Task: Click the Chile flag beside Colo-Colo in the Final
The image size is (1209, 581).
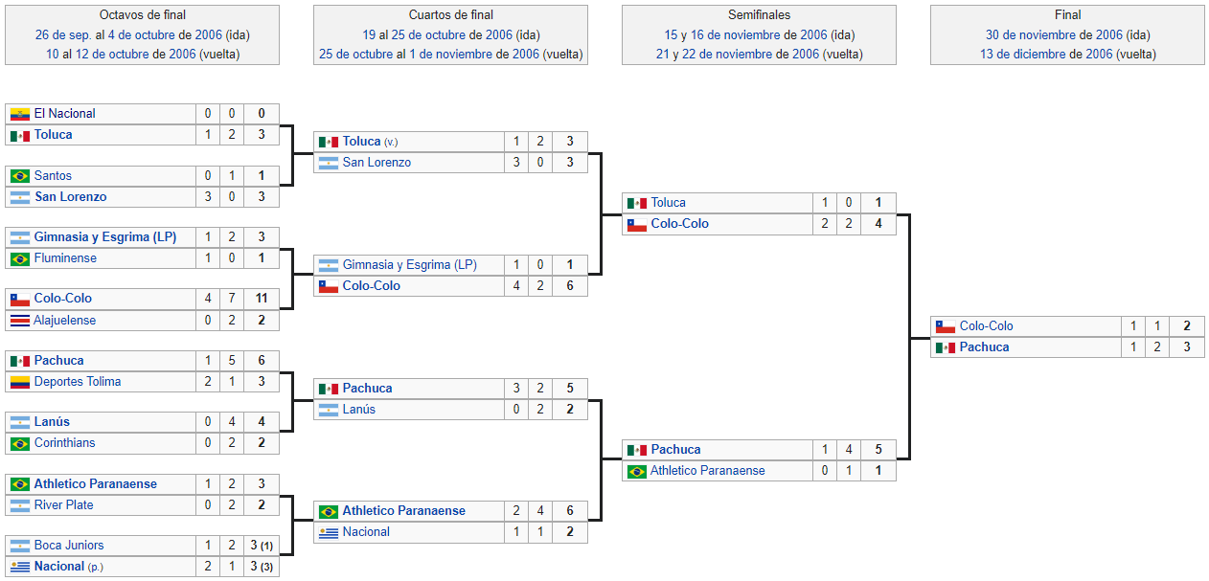Action: tap(946, 326)
